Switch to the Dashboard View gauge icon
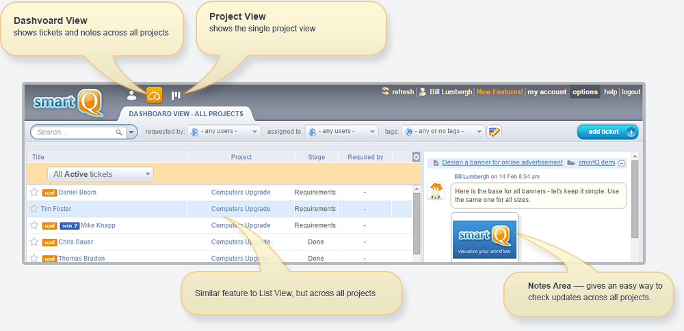This screenshot has height=331, width=684. coord(154,96)
